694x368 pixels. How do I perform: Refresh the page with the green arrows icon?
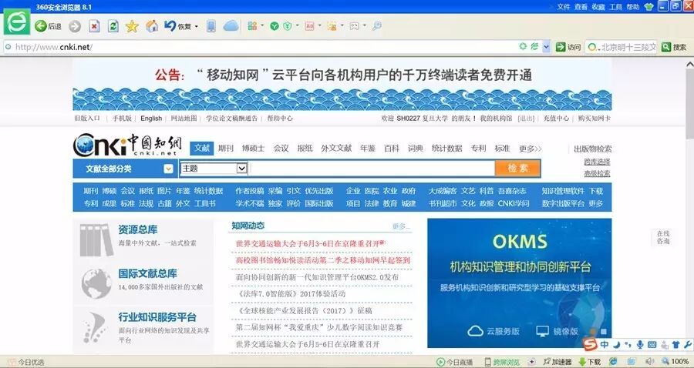113,26
